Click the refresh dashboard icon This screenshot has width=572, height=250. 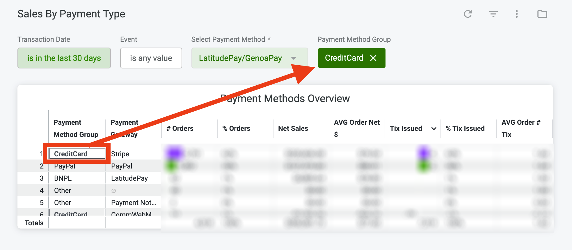tap(468, 14)
